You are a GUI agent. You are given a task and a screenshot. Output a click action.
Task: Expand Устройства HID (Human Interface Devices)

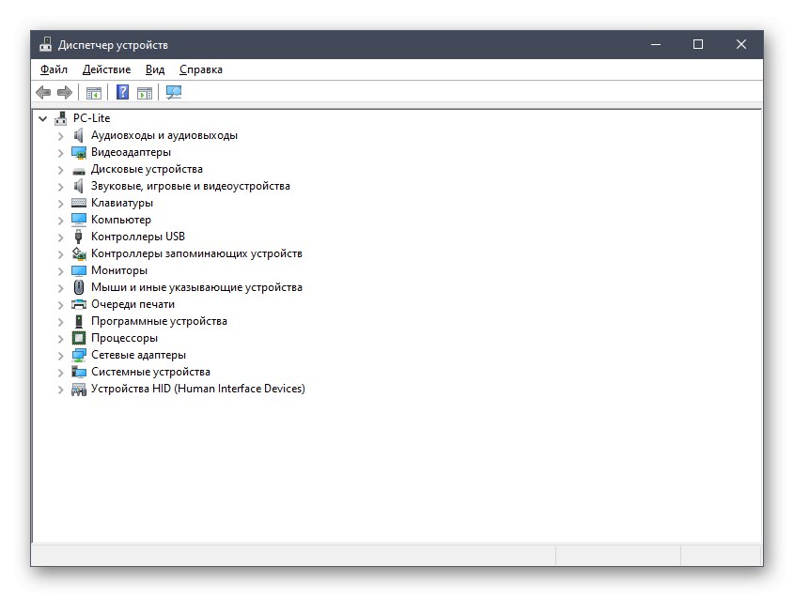61,390
